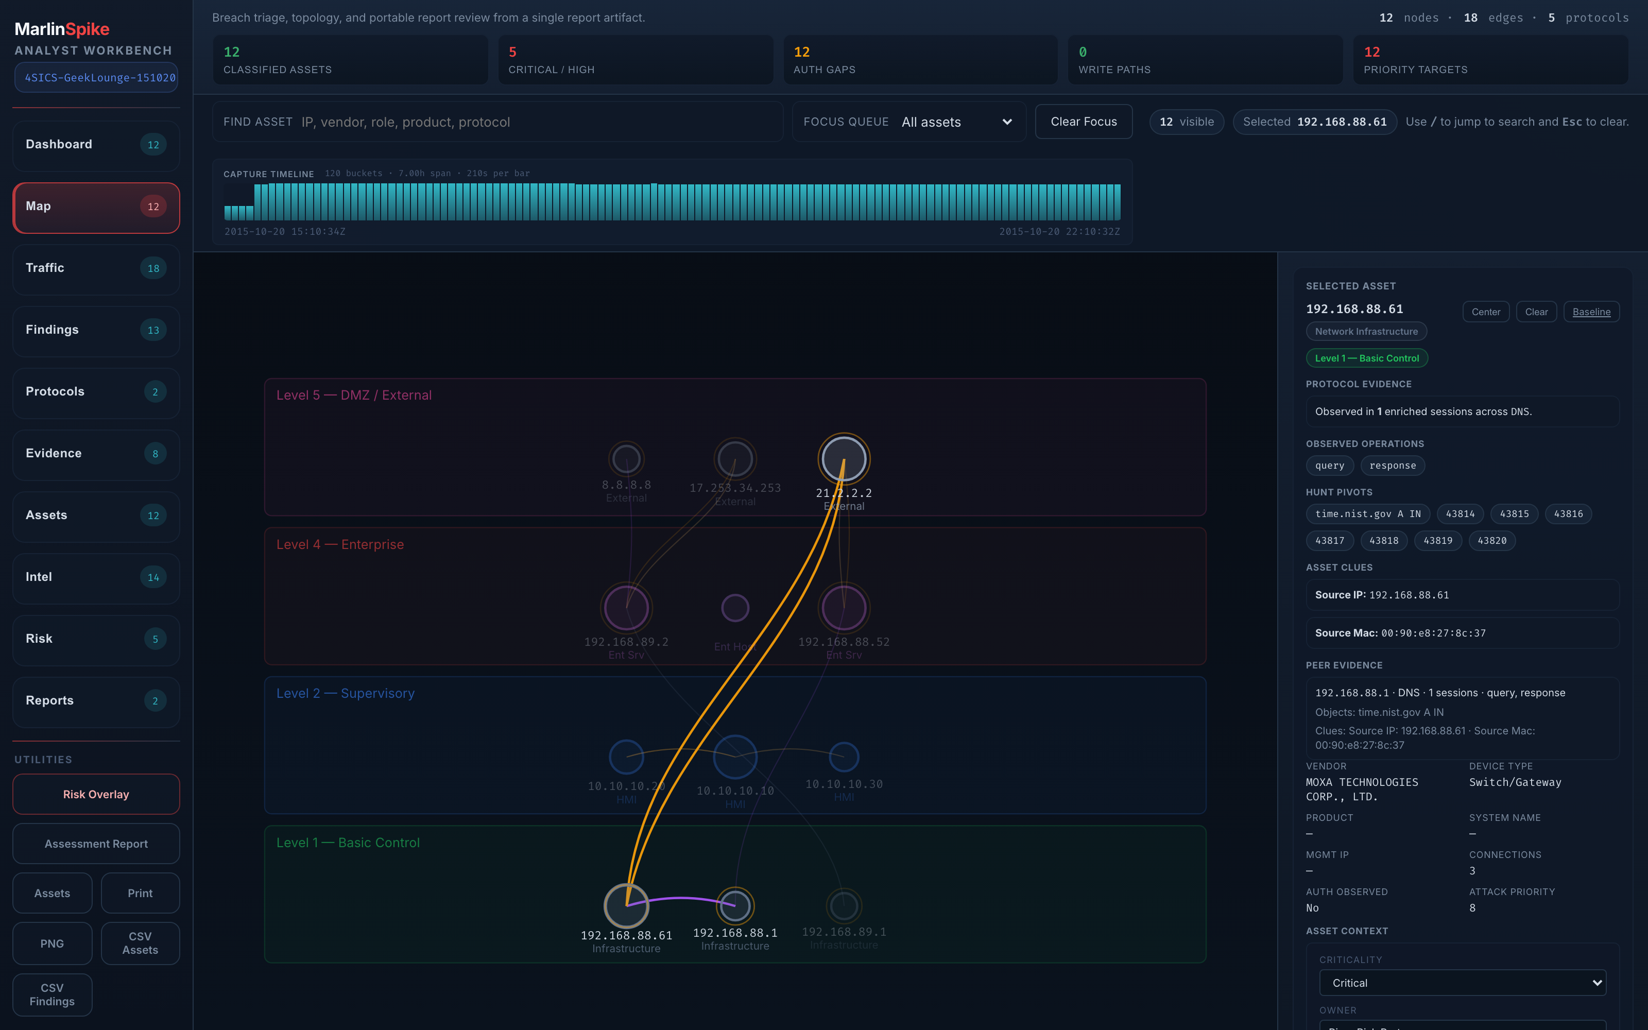Click the 43817 hunt pivot chip
This screenshot has height=1030, width=1648.
(1330, 541)
